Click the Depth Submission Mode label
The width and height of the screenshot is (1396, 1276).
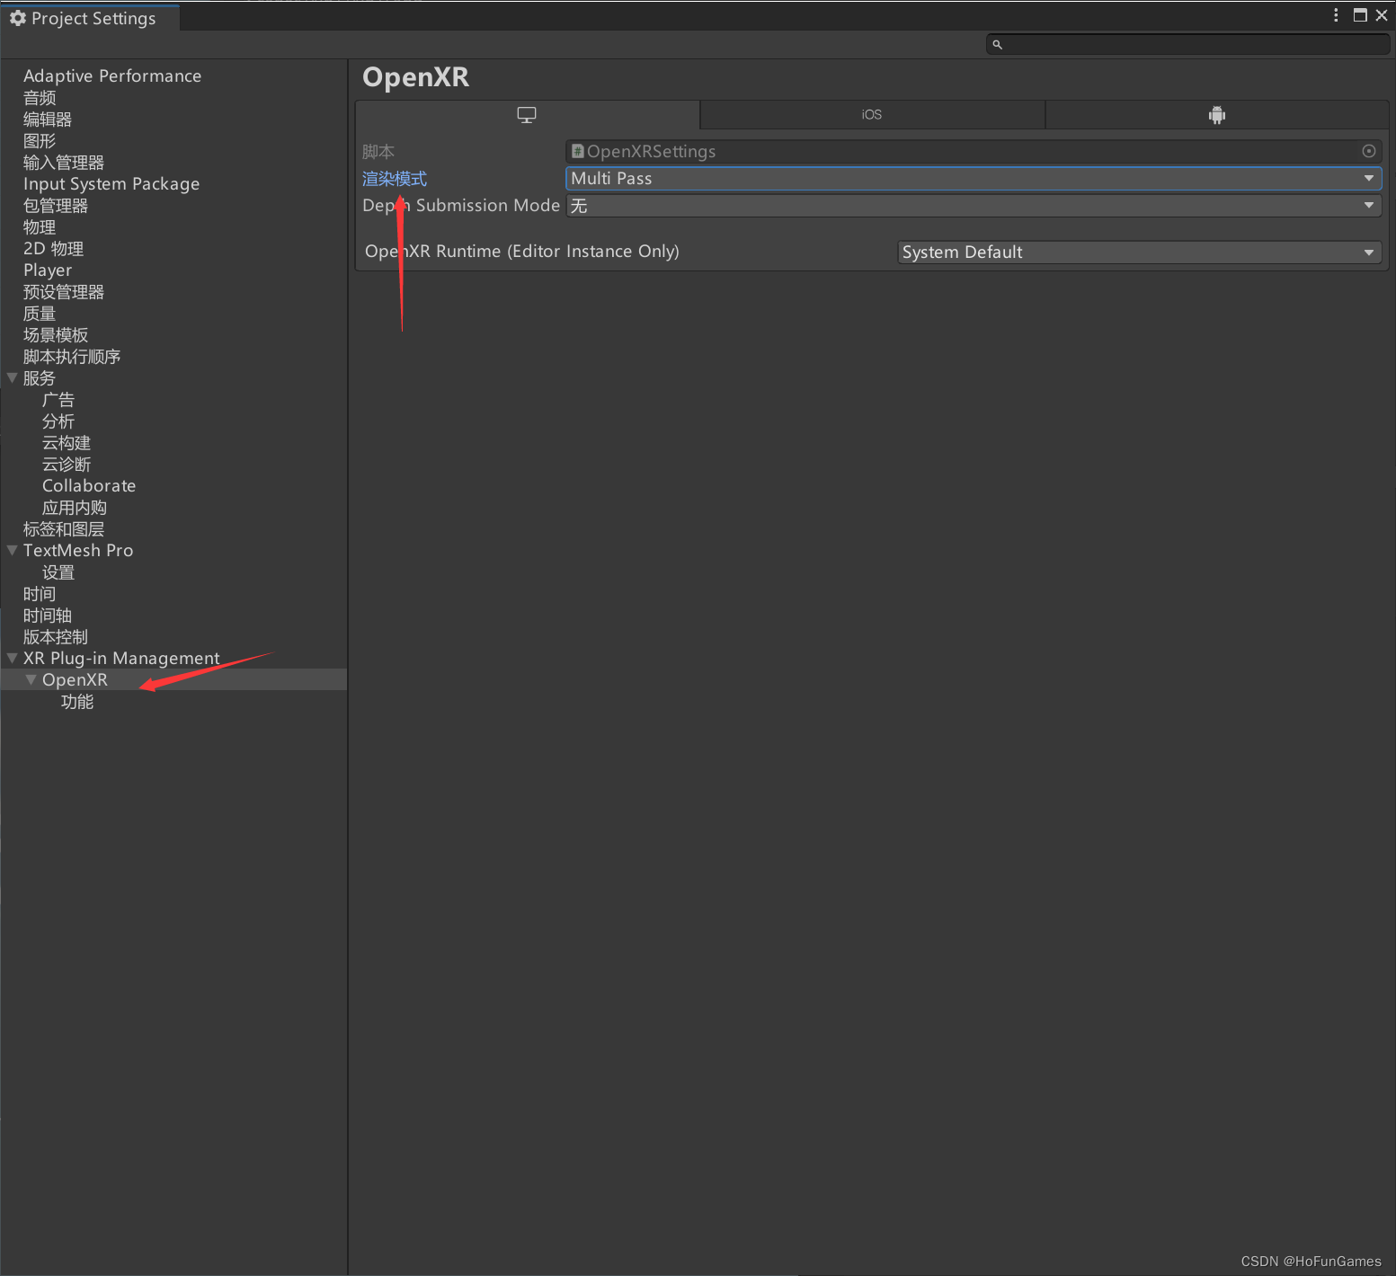tap(461, 206)
